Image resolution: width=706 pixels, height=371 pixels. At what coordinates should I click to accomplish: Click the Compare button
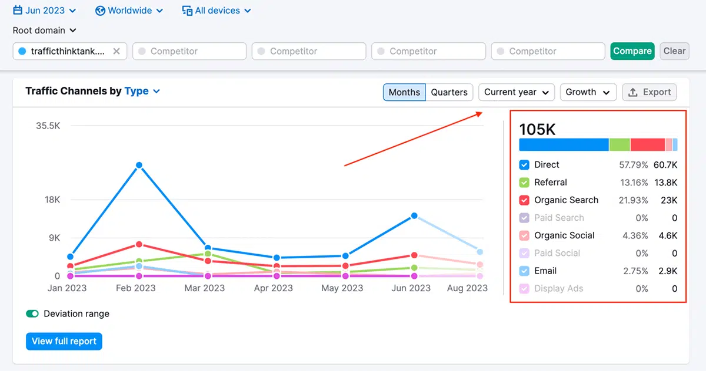click(x=632, y=51)
